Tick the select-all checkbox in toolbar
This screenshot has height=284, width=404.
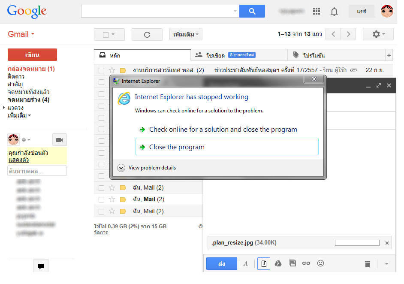106,35
